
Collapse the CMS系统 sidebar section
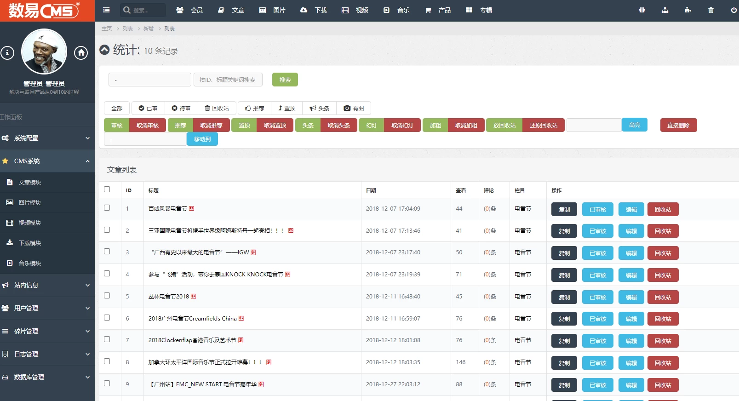tap(47, 161)
